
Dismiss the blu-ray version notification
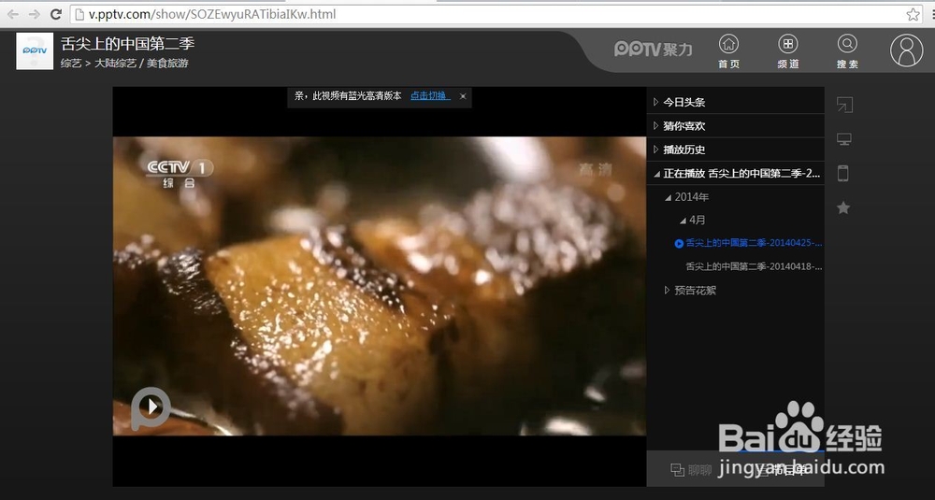(463, 96)
